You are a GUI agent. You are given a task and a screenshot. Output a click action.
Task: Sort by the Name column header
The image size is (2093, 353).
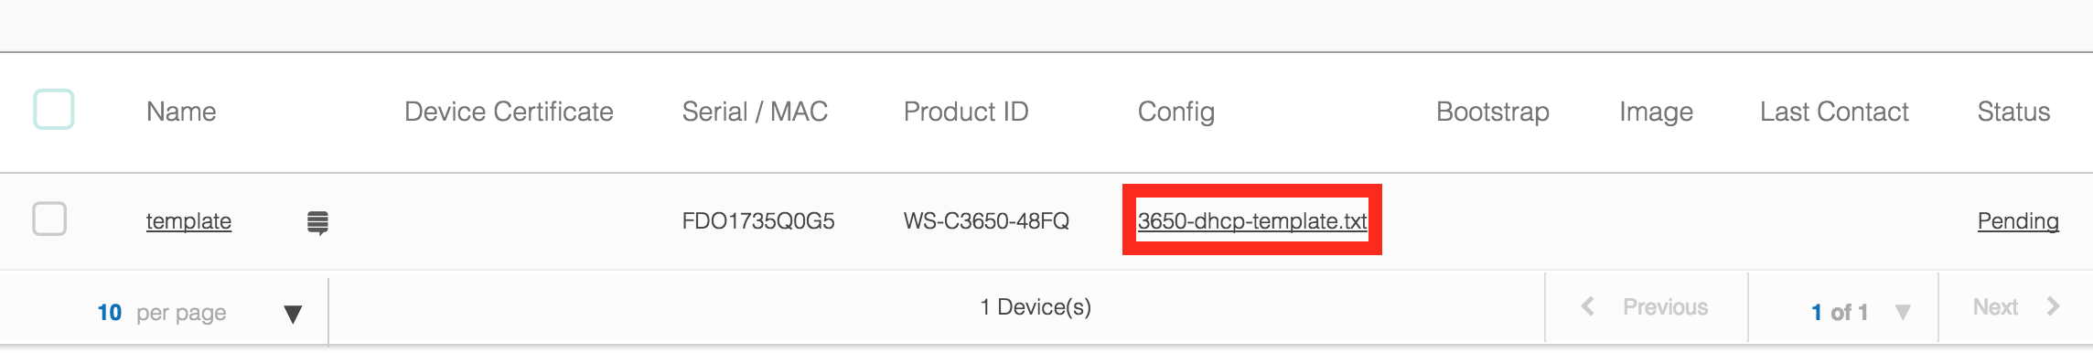tap(181, 112)
